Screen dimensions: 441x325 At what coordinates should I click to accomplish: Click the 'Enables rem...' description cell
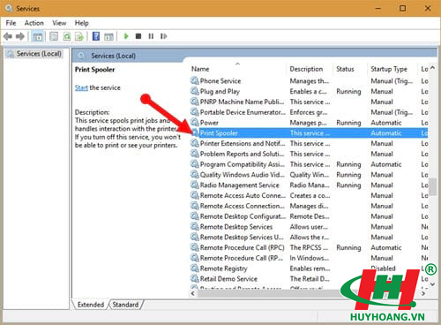(310, 268)
